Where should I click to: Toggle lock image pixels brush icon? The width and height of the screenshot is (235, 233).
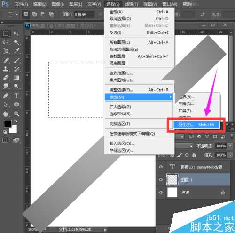pyautogui.click(x=180, y=155)
